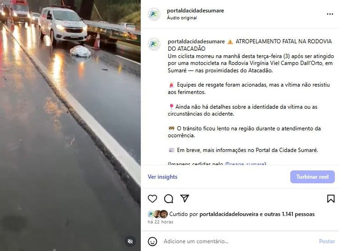339x251 pixels.
Task: Open caption author username portaldacidadesumare
Action: [196, 41]
